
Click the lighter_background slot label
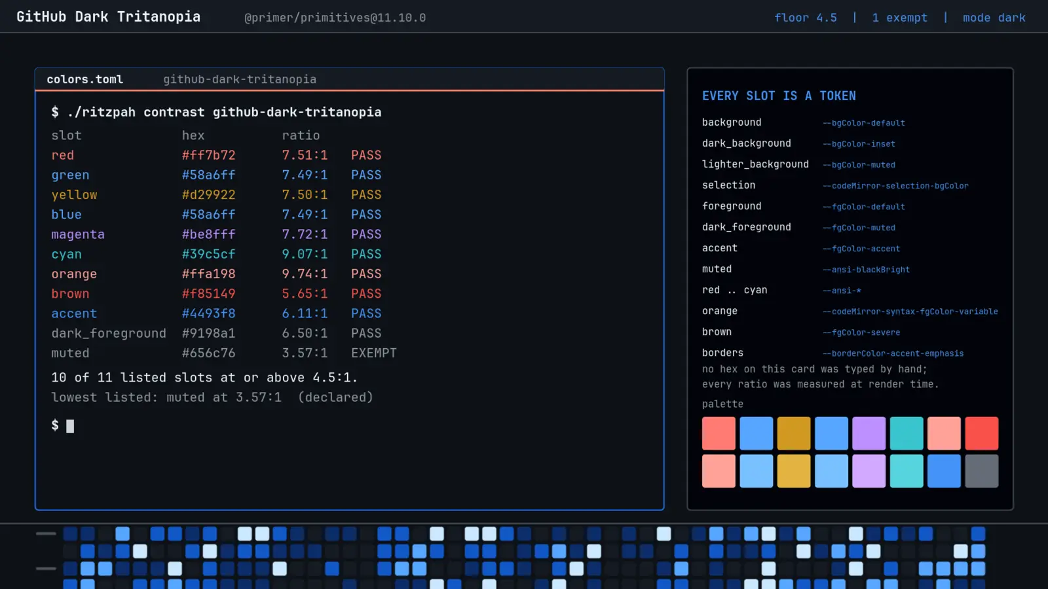(x=755, y=164)
